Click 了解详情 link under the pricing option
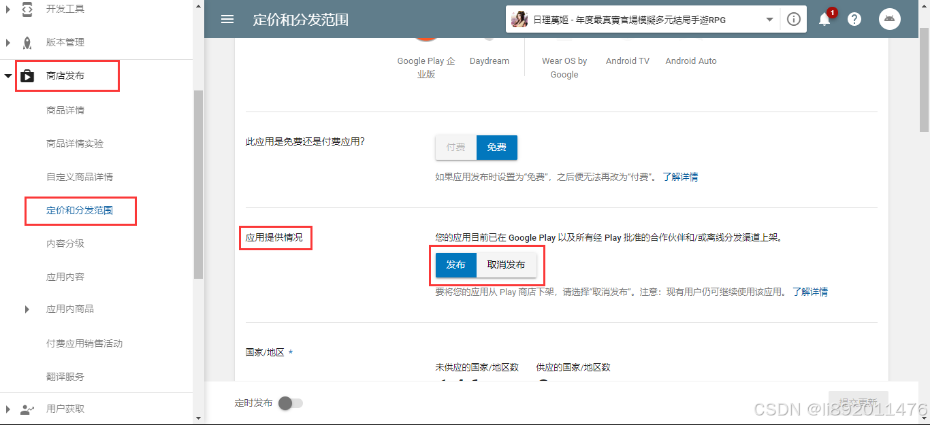 680,177
